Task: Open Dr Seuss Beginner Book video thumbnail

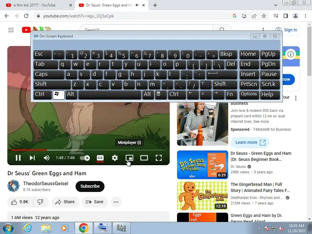Action: 203,165
